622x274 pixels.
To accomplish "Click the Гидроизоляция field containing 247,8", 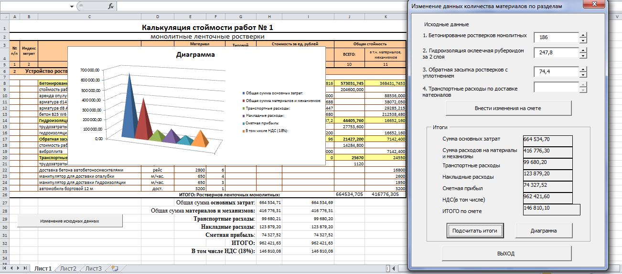I will 557,52.
